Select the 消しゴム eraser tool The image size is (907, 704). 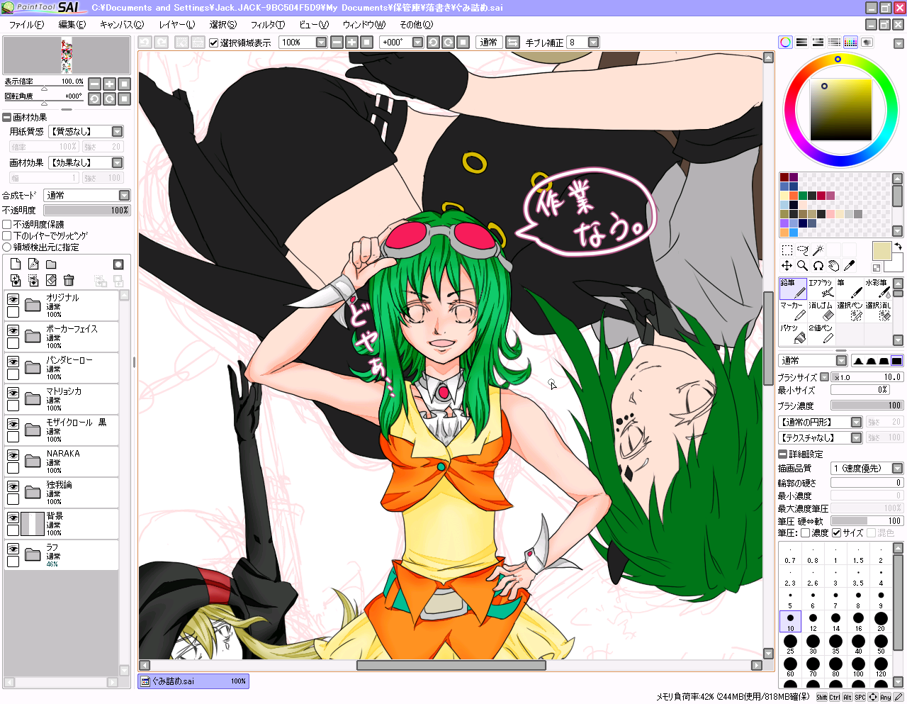point(821,311)
